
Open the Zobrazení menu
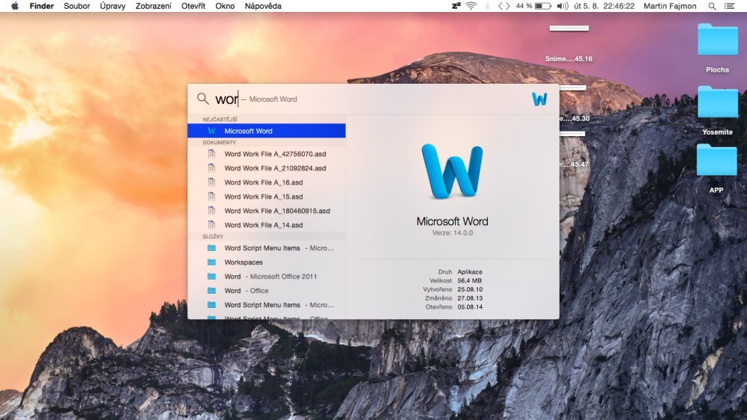153,6
